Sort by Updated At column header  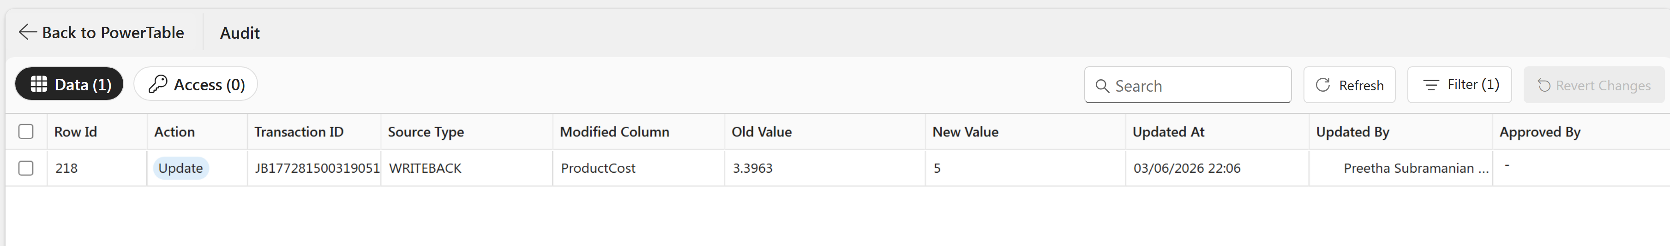tap(1168, 132)
